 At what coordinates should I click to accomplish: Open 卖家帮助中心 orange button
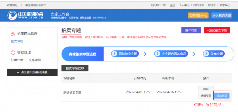click(x=198, y=15)
